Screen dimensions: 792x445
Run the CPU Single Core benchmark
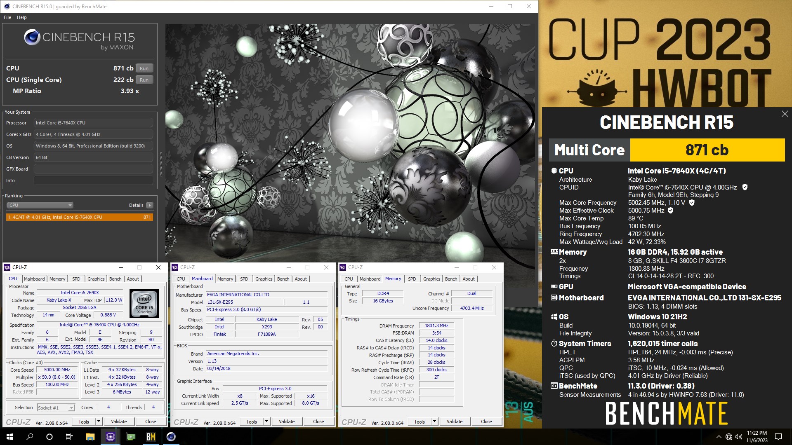pyautogui.click(x=144, y=80)
